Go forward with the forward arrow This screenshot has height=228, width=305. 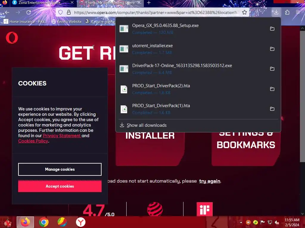(18, 12)
